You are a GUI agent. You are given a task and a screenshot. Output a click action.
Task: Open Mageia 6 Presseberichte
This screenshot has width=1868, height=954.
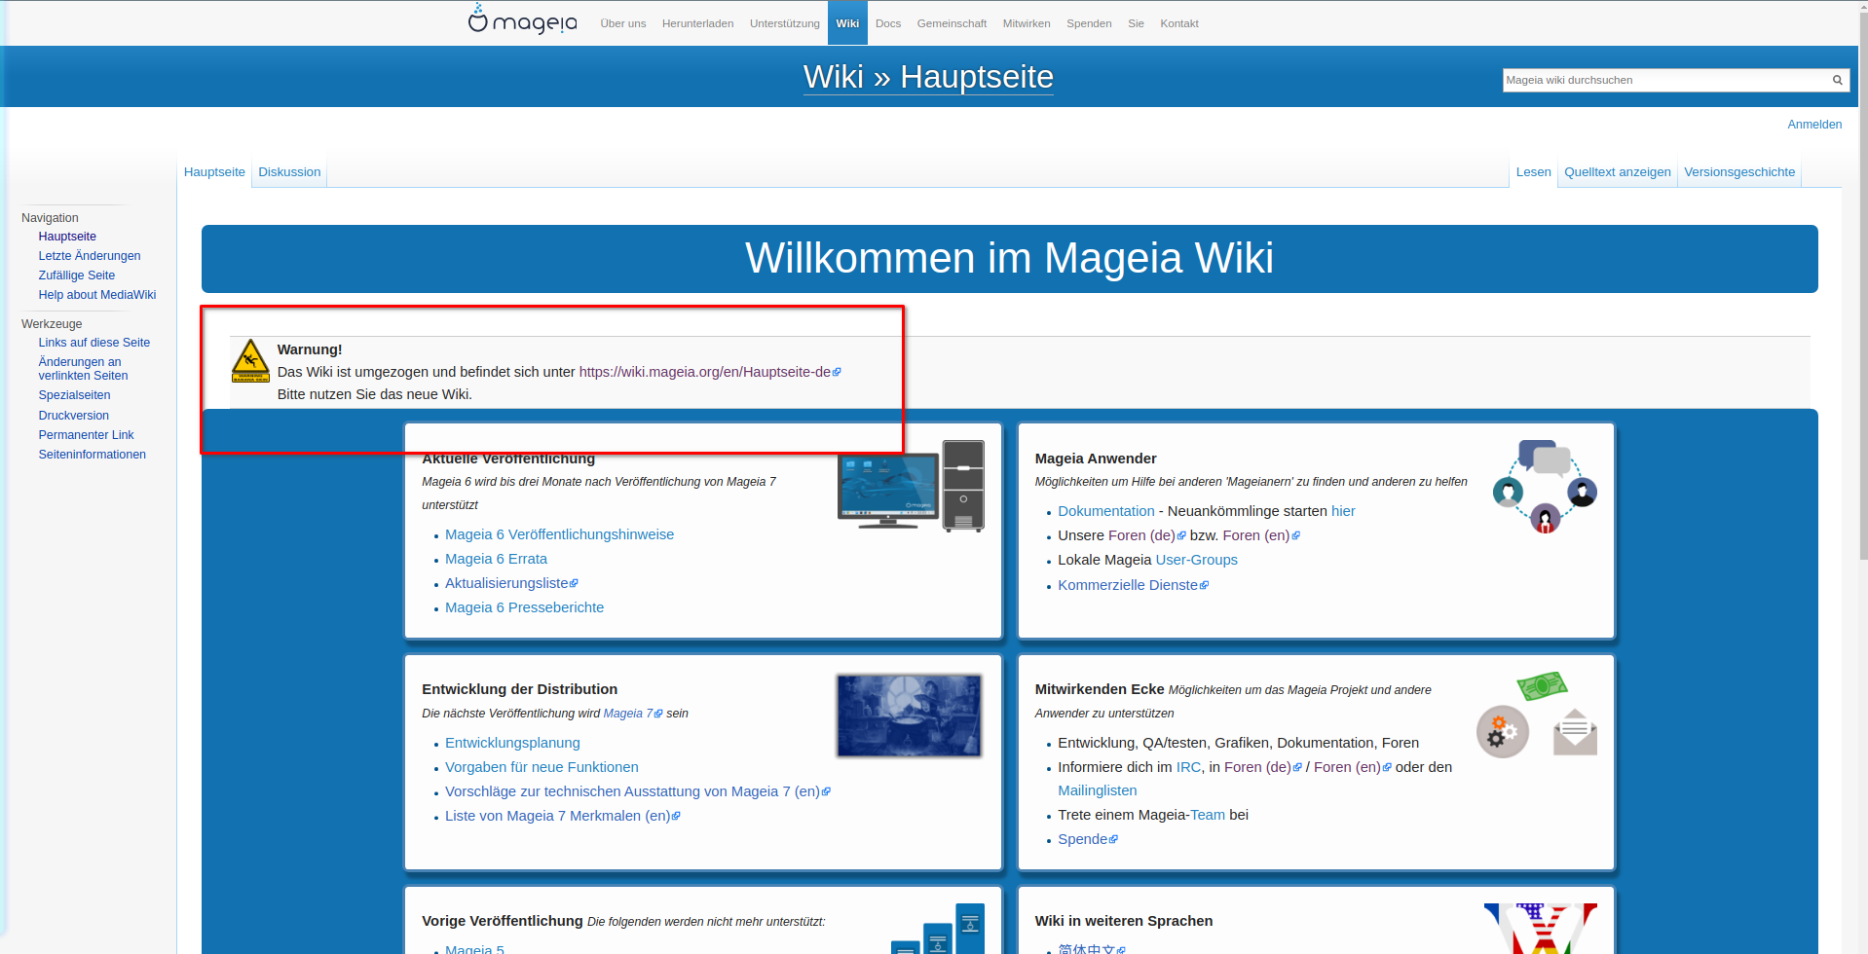tap(524, 607)
